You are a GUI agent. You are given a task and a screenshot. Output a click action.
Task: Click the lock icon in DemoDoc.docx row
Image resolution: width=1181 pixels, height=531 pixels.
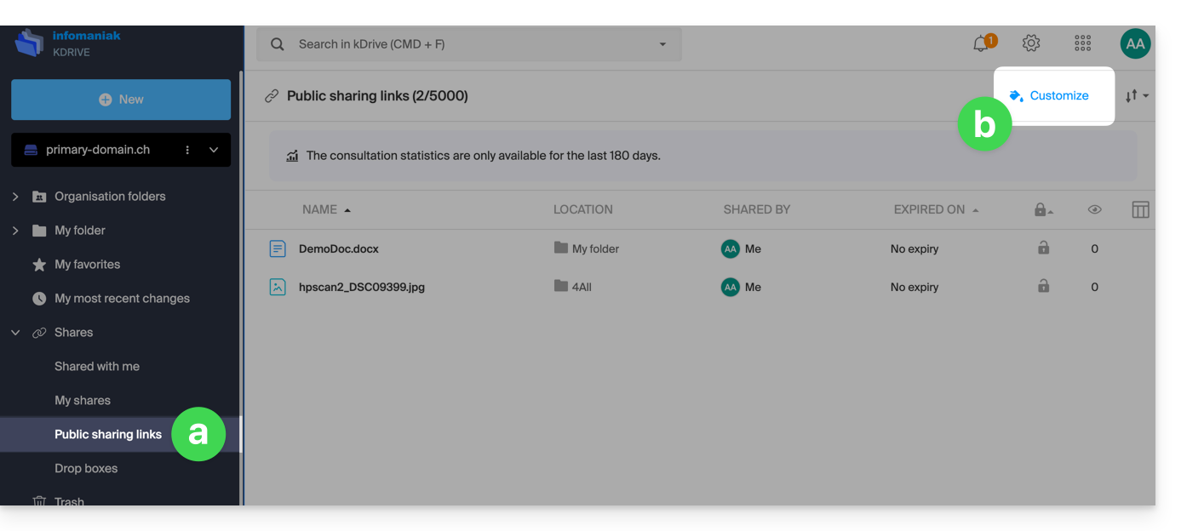1043,248
